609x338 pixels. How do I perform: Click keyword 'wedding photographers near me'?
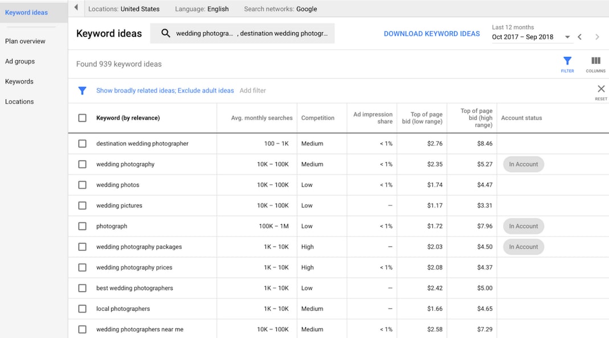(140, 329)
